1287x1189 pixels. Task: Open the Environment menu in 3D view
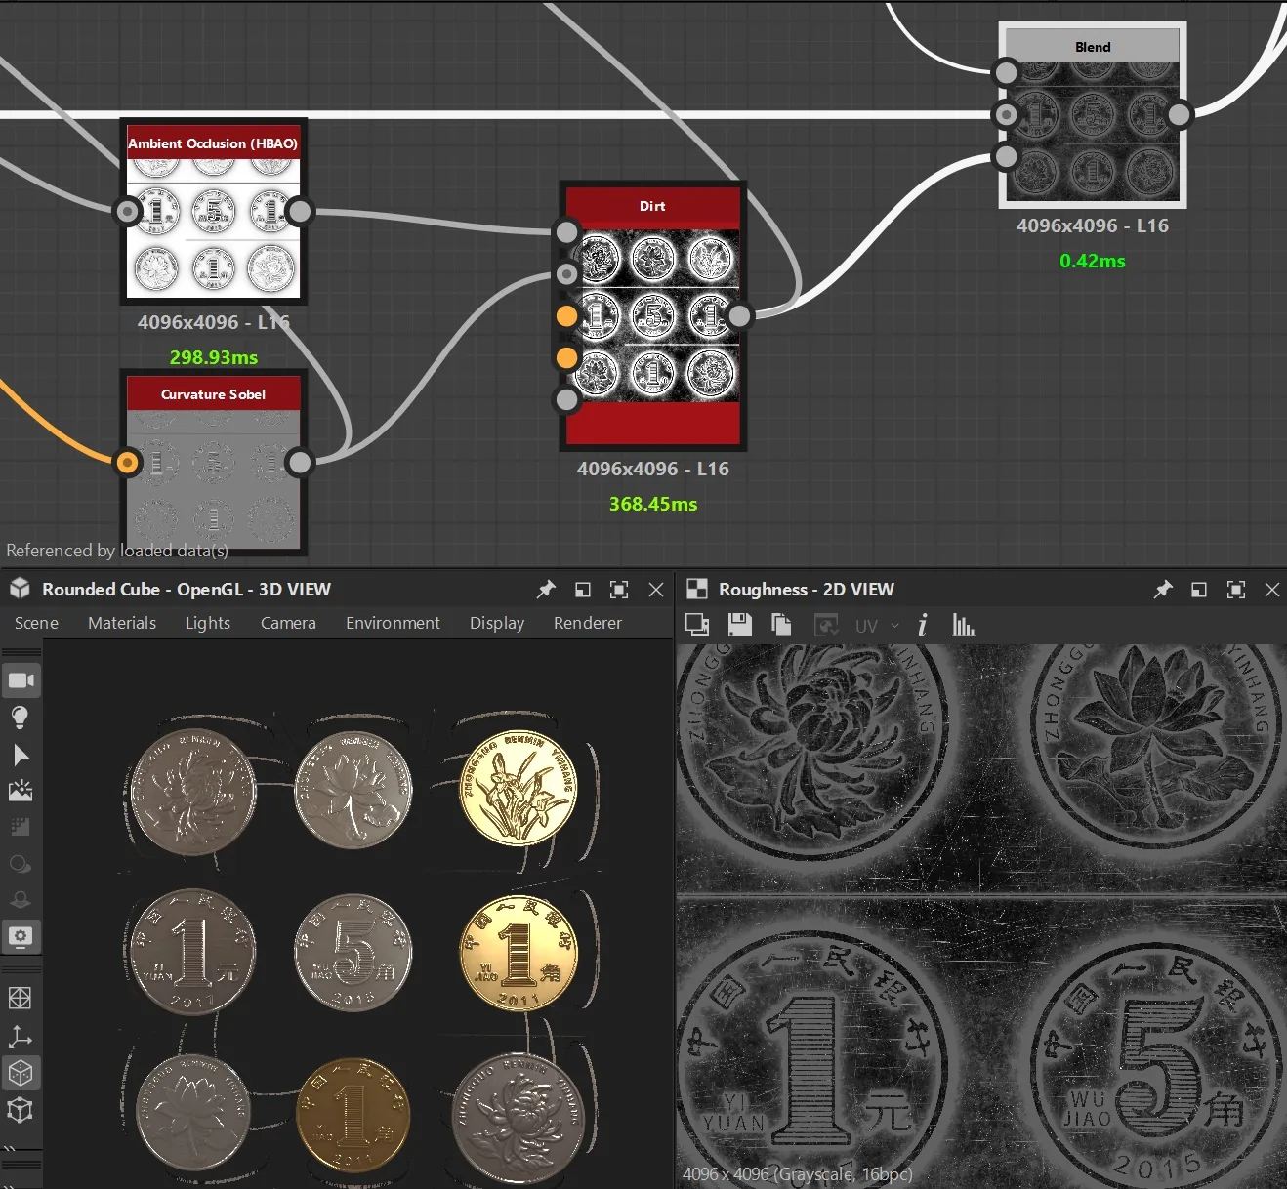coord(393,623)
